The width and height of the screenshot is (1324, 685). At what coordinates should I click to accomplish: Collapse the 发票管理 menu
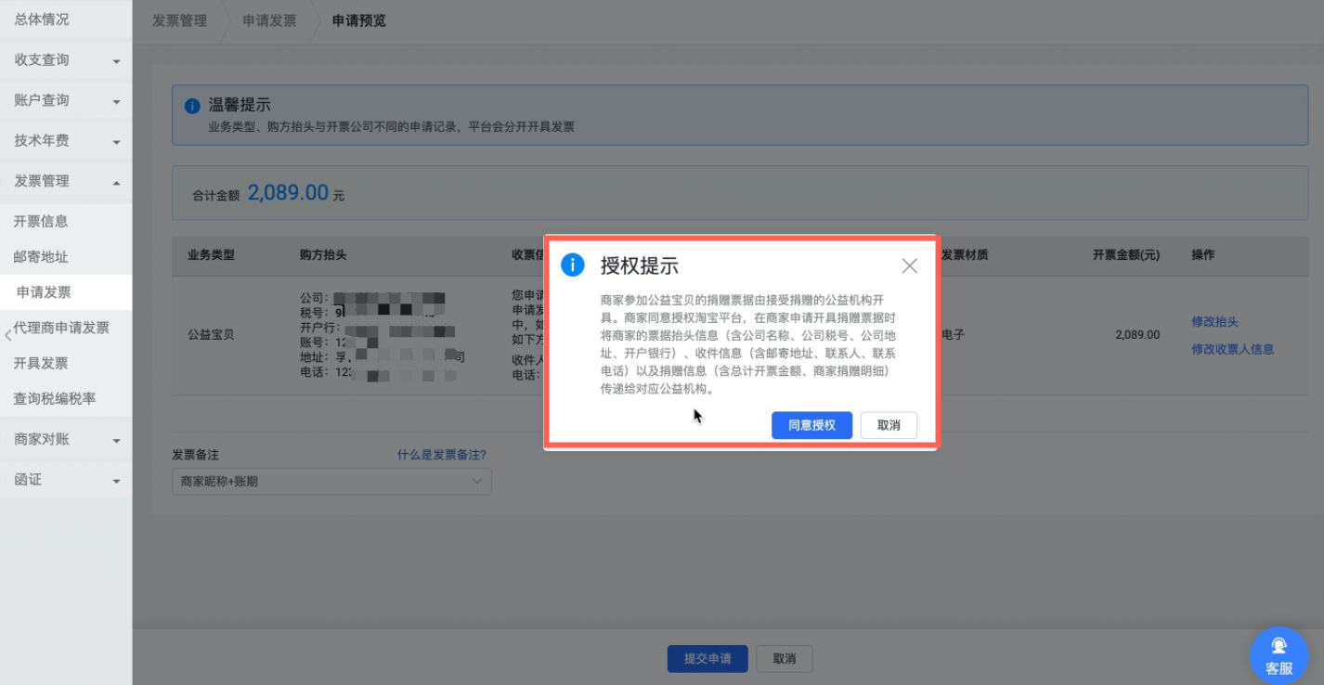tap(66, 181)
